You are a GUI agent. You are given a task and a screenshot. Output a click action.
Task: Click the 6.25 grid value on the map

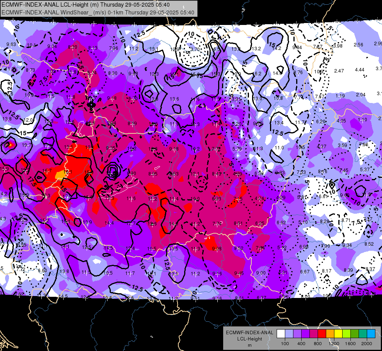260,223
